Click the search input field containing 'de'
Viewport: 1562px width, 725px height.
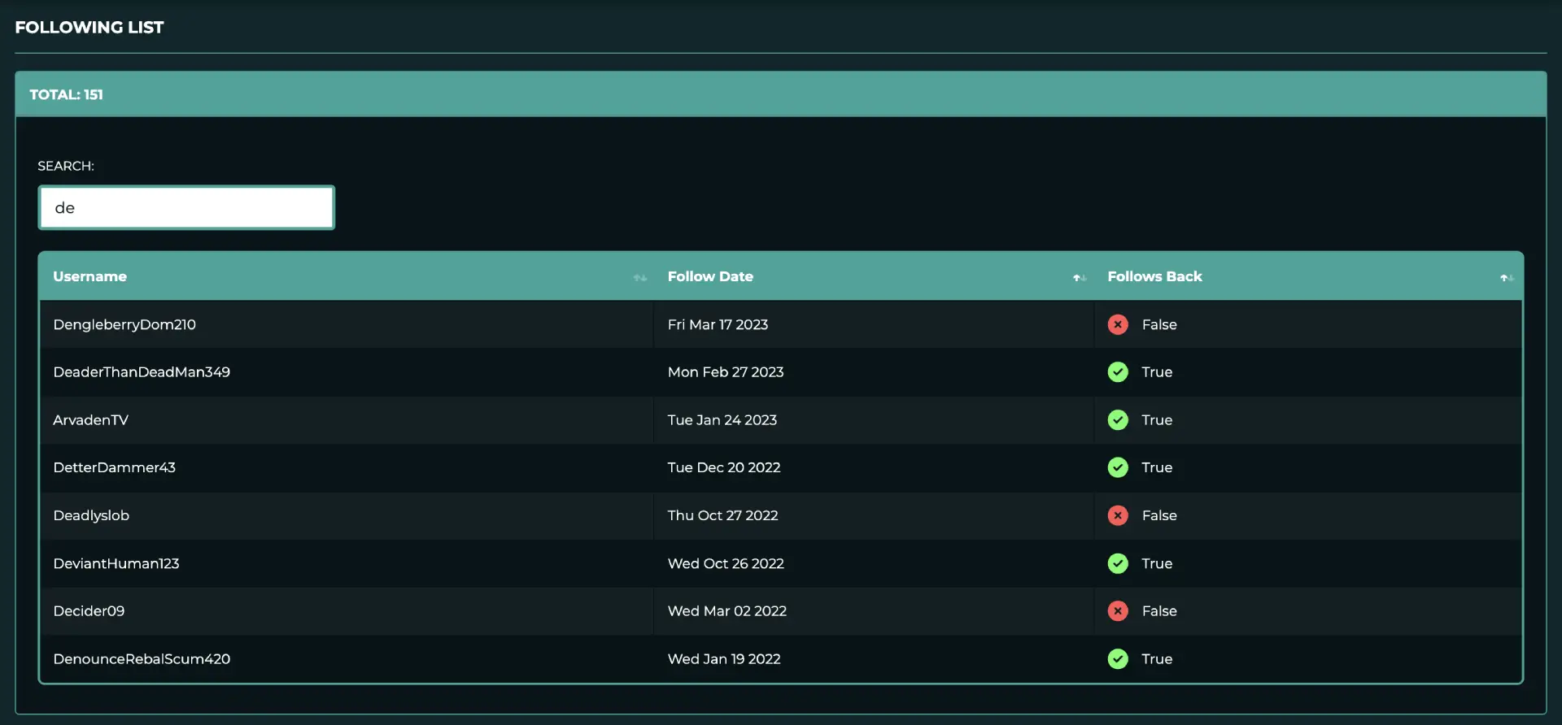[186, 208]
